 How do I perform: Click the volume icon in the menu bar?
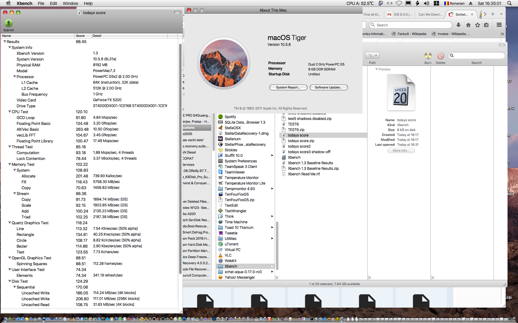[x=426, y=3]
